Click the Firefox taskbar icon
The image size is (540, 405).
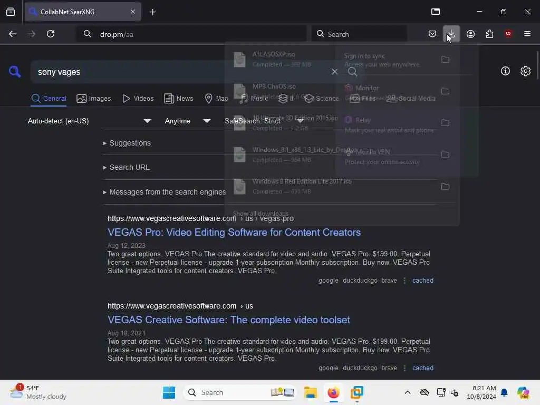click(333, 392)
